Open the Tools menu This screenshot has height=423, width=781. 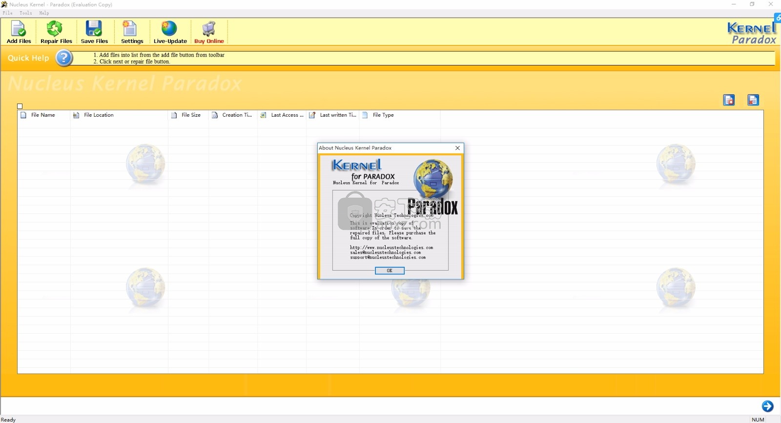[x=26, y=13]
